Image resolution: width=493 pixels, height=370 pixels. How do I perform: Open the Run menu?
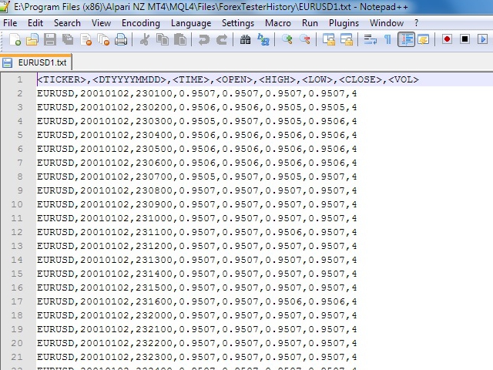(310, 23)
